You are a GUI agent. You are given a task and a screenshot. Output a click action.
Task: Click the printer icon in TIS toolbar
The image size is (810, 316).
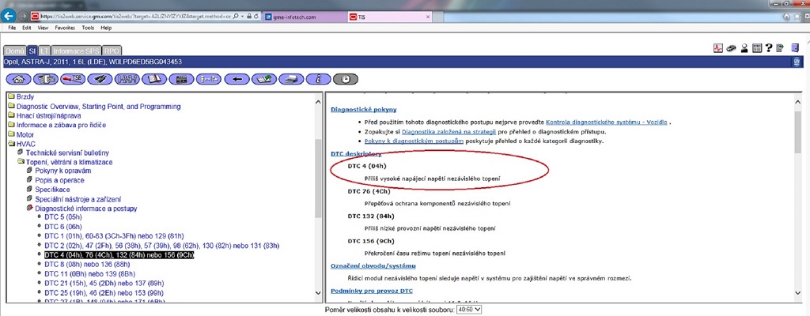coord(290,79)
